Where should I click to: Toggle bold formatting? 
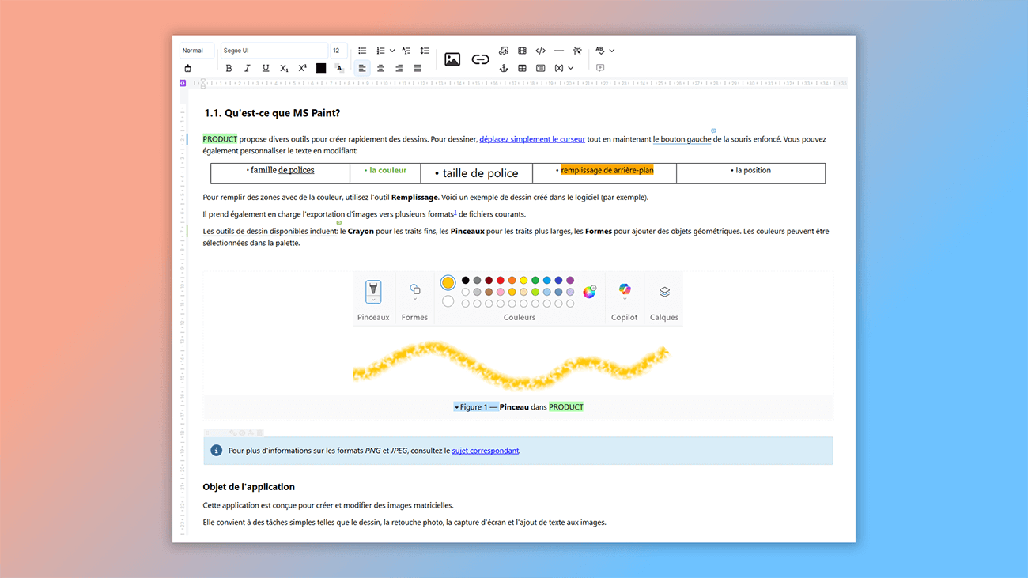(x=229, y=68)
